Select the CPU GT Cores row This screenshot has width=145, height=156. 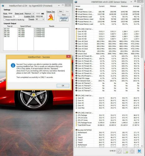(108, 120)
